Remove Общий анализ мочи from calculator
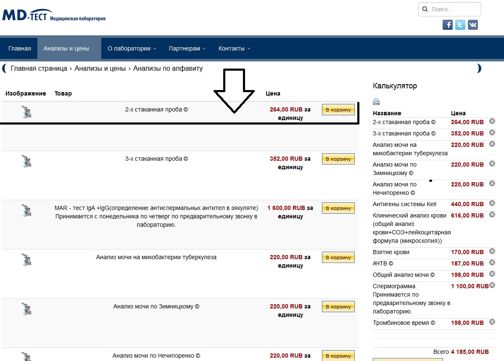 click(x=492, y=274)
